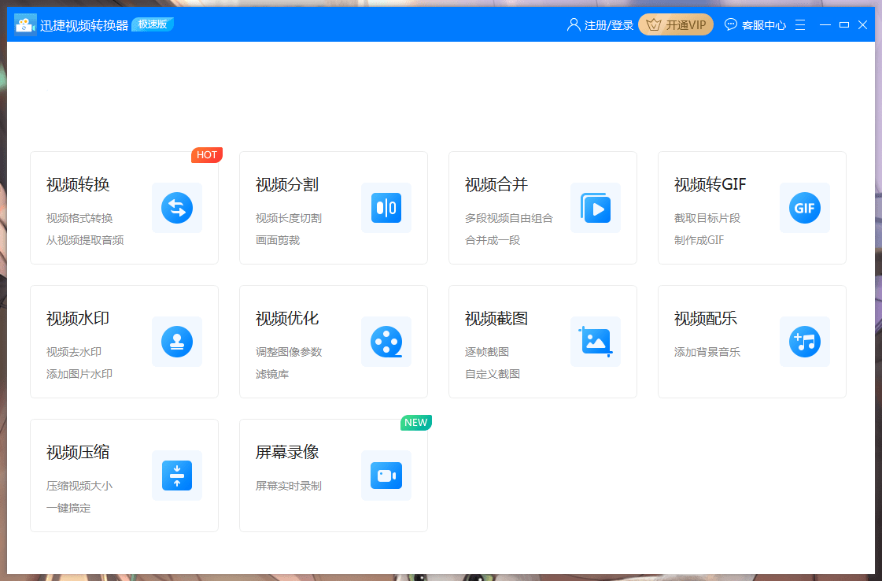Click the 视频分割 (Video Split) tool icon
This screenshot has width=882, height=581.
click(x=386, y=208)
